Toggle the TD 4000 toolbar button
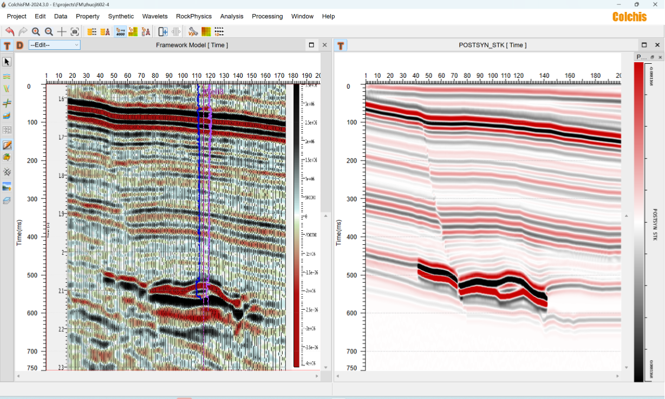Image resolution: width=665 pixels, height=399 pixels. [x=120, y=32]
